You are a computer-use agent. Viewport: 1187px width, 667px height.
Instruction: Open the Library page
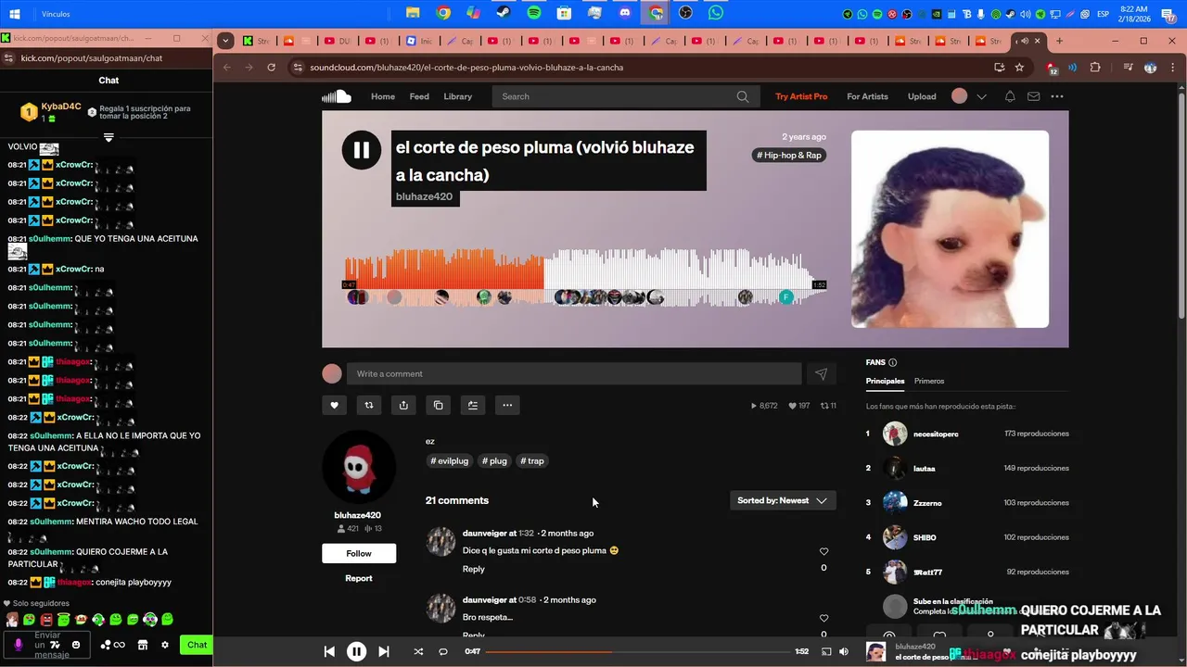458,96
